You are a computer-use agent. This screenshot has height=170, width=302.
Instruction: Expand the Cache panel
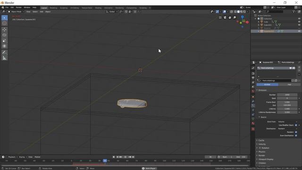coord(261,140)
